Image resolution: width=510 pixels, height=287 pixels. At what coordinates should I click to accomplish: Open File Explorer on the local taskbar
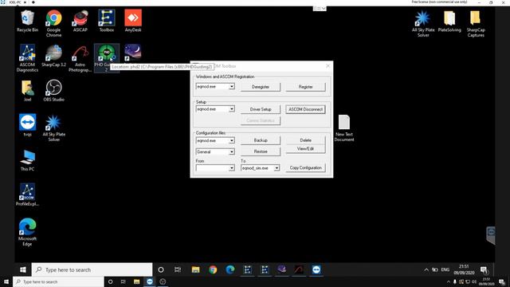click(x=136, y=281)
